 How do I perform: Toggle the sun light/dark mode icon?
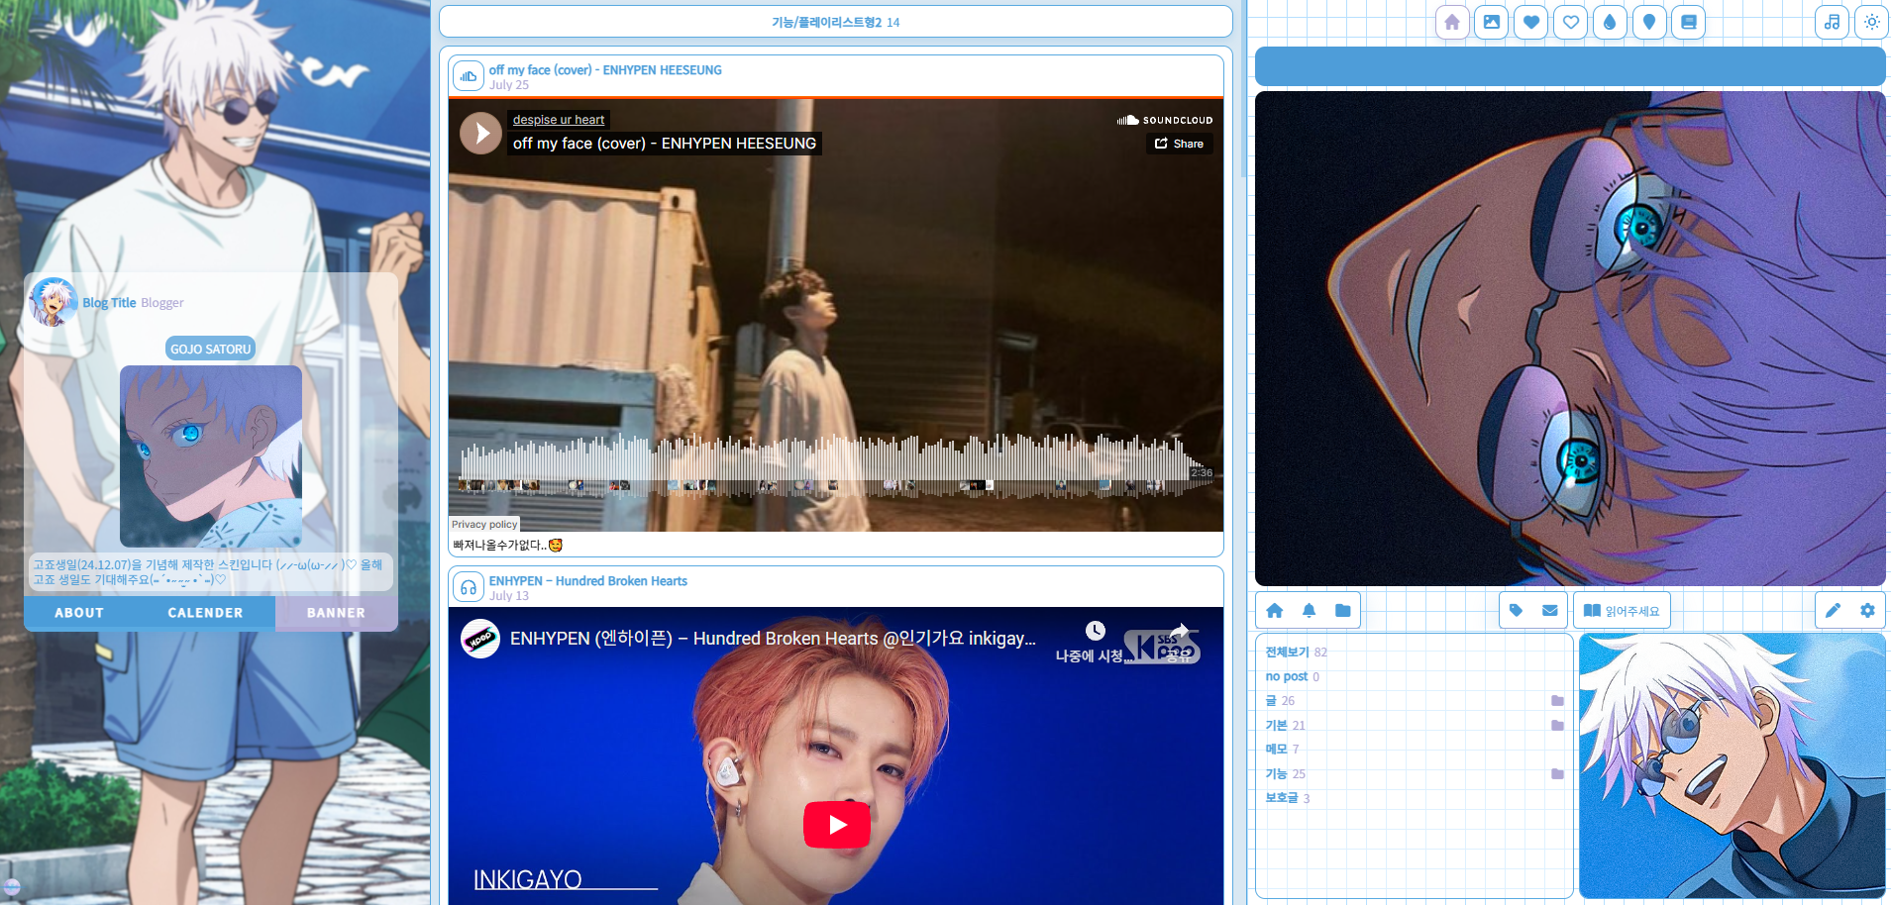[1872, 22]
